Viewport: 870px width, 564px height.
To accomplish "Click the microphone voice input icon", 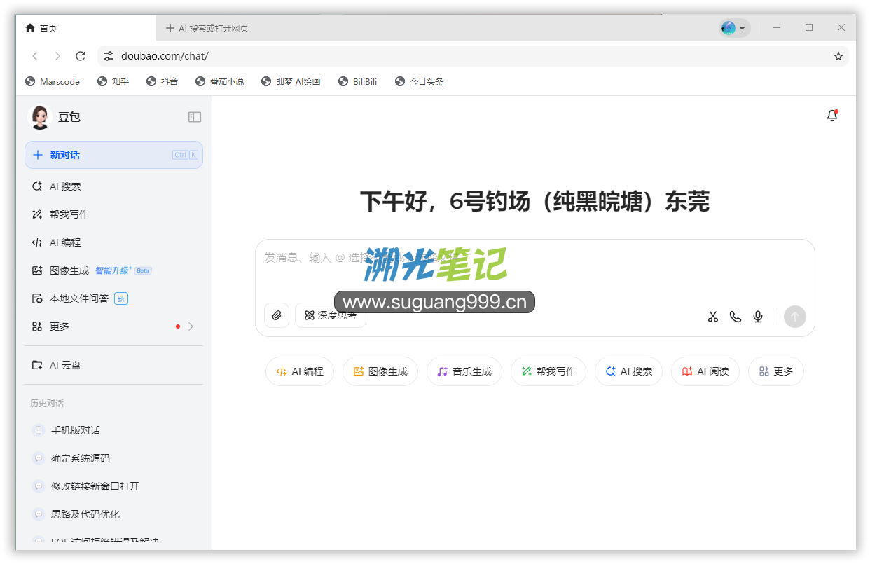I will point(758,317).
